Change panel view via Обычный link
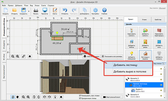Viewport: 168px width, 101px height. tap(162, 8)
